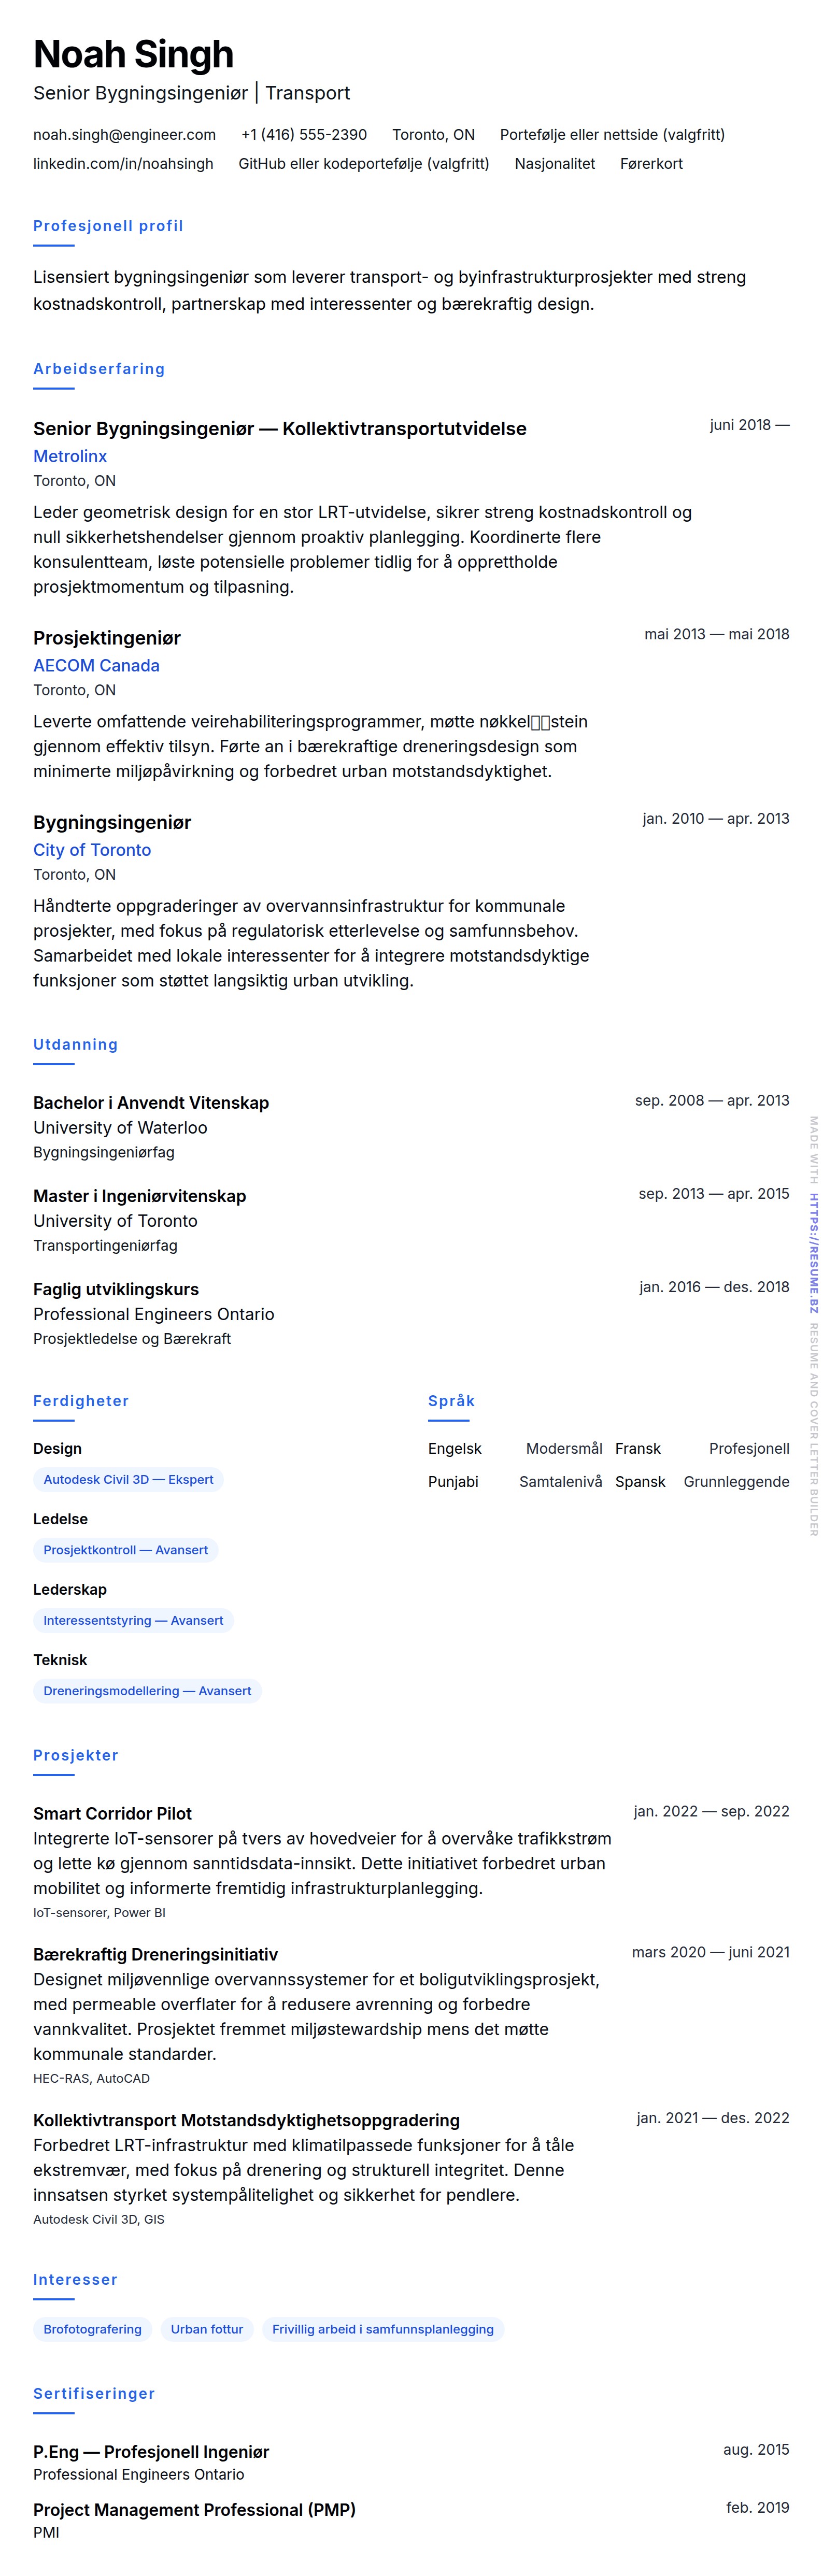Image resolution: width=823 pixels, height=2576 pixels.
Task: Click the Metrolinx employer link
Action: tap(70, 456)
